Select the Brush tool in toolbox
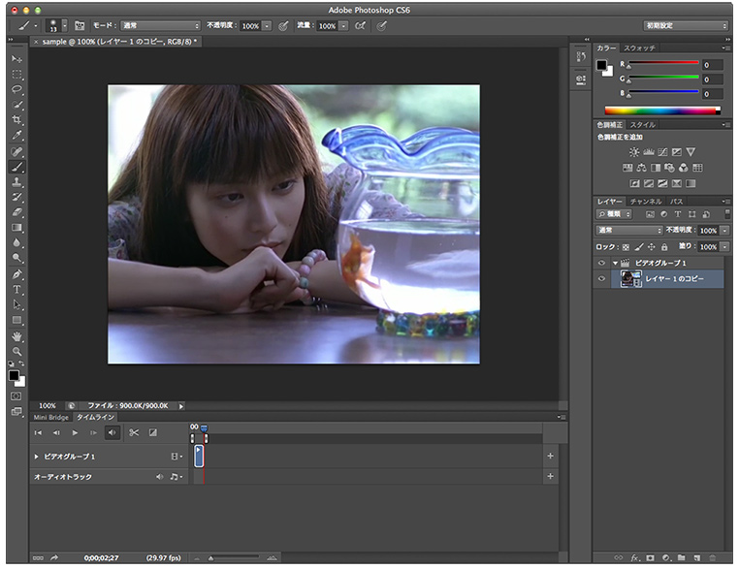 pyautogui.click(x=16, y=167)
